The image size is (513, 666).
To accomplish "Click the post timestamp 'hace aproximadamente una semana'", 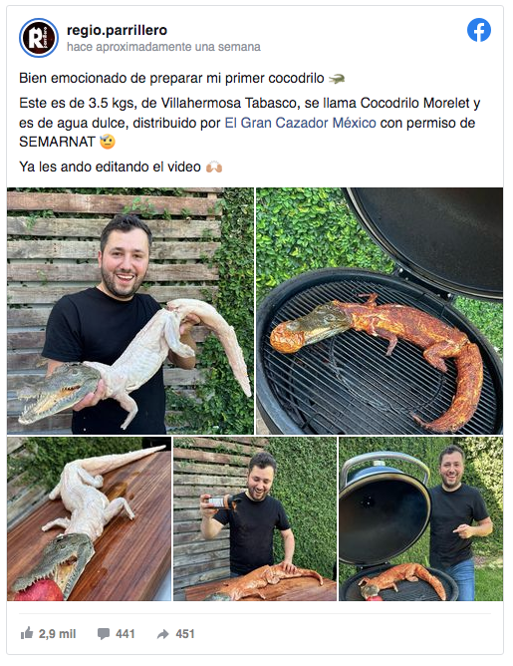I will (163, 47).
